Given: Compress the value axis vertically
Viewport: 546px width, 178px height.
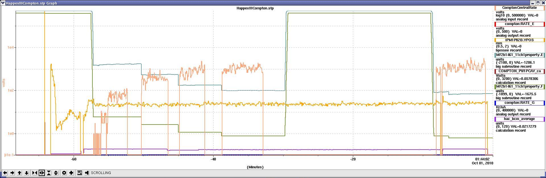Looking at the screenshot, I should pos(49,173).
